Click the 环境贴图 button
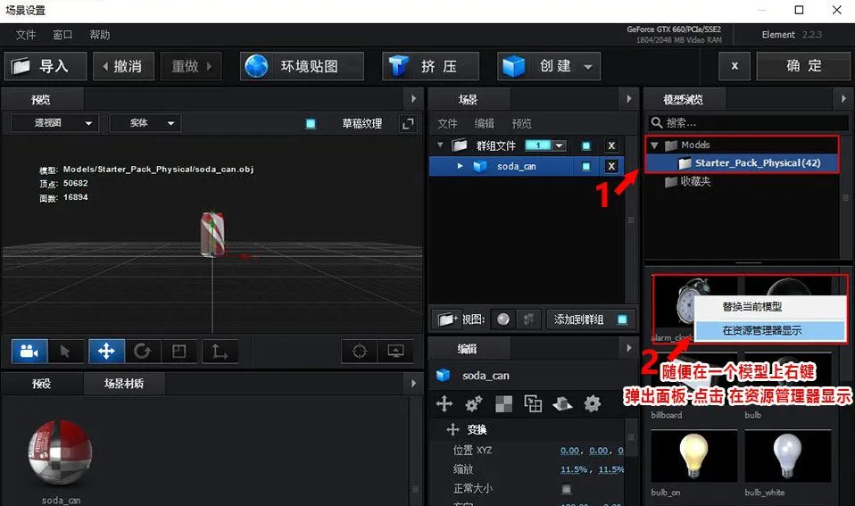855x506 pixels. [303, 66]
